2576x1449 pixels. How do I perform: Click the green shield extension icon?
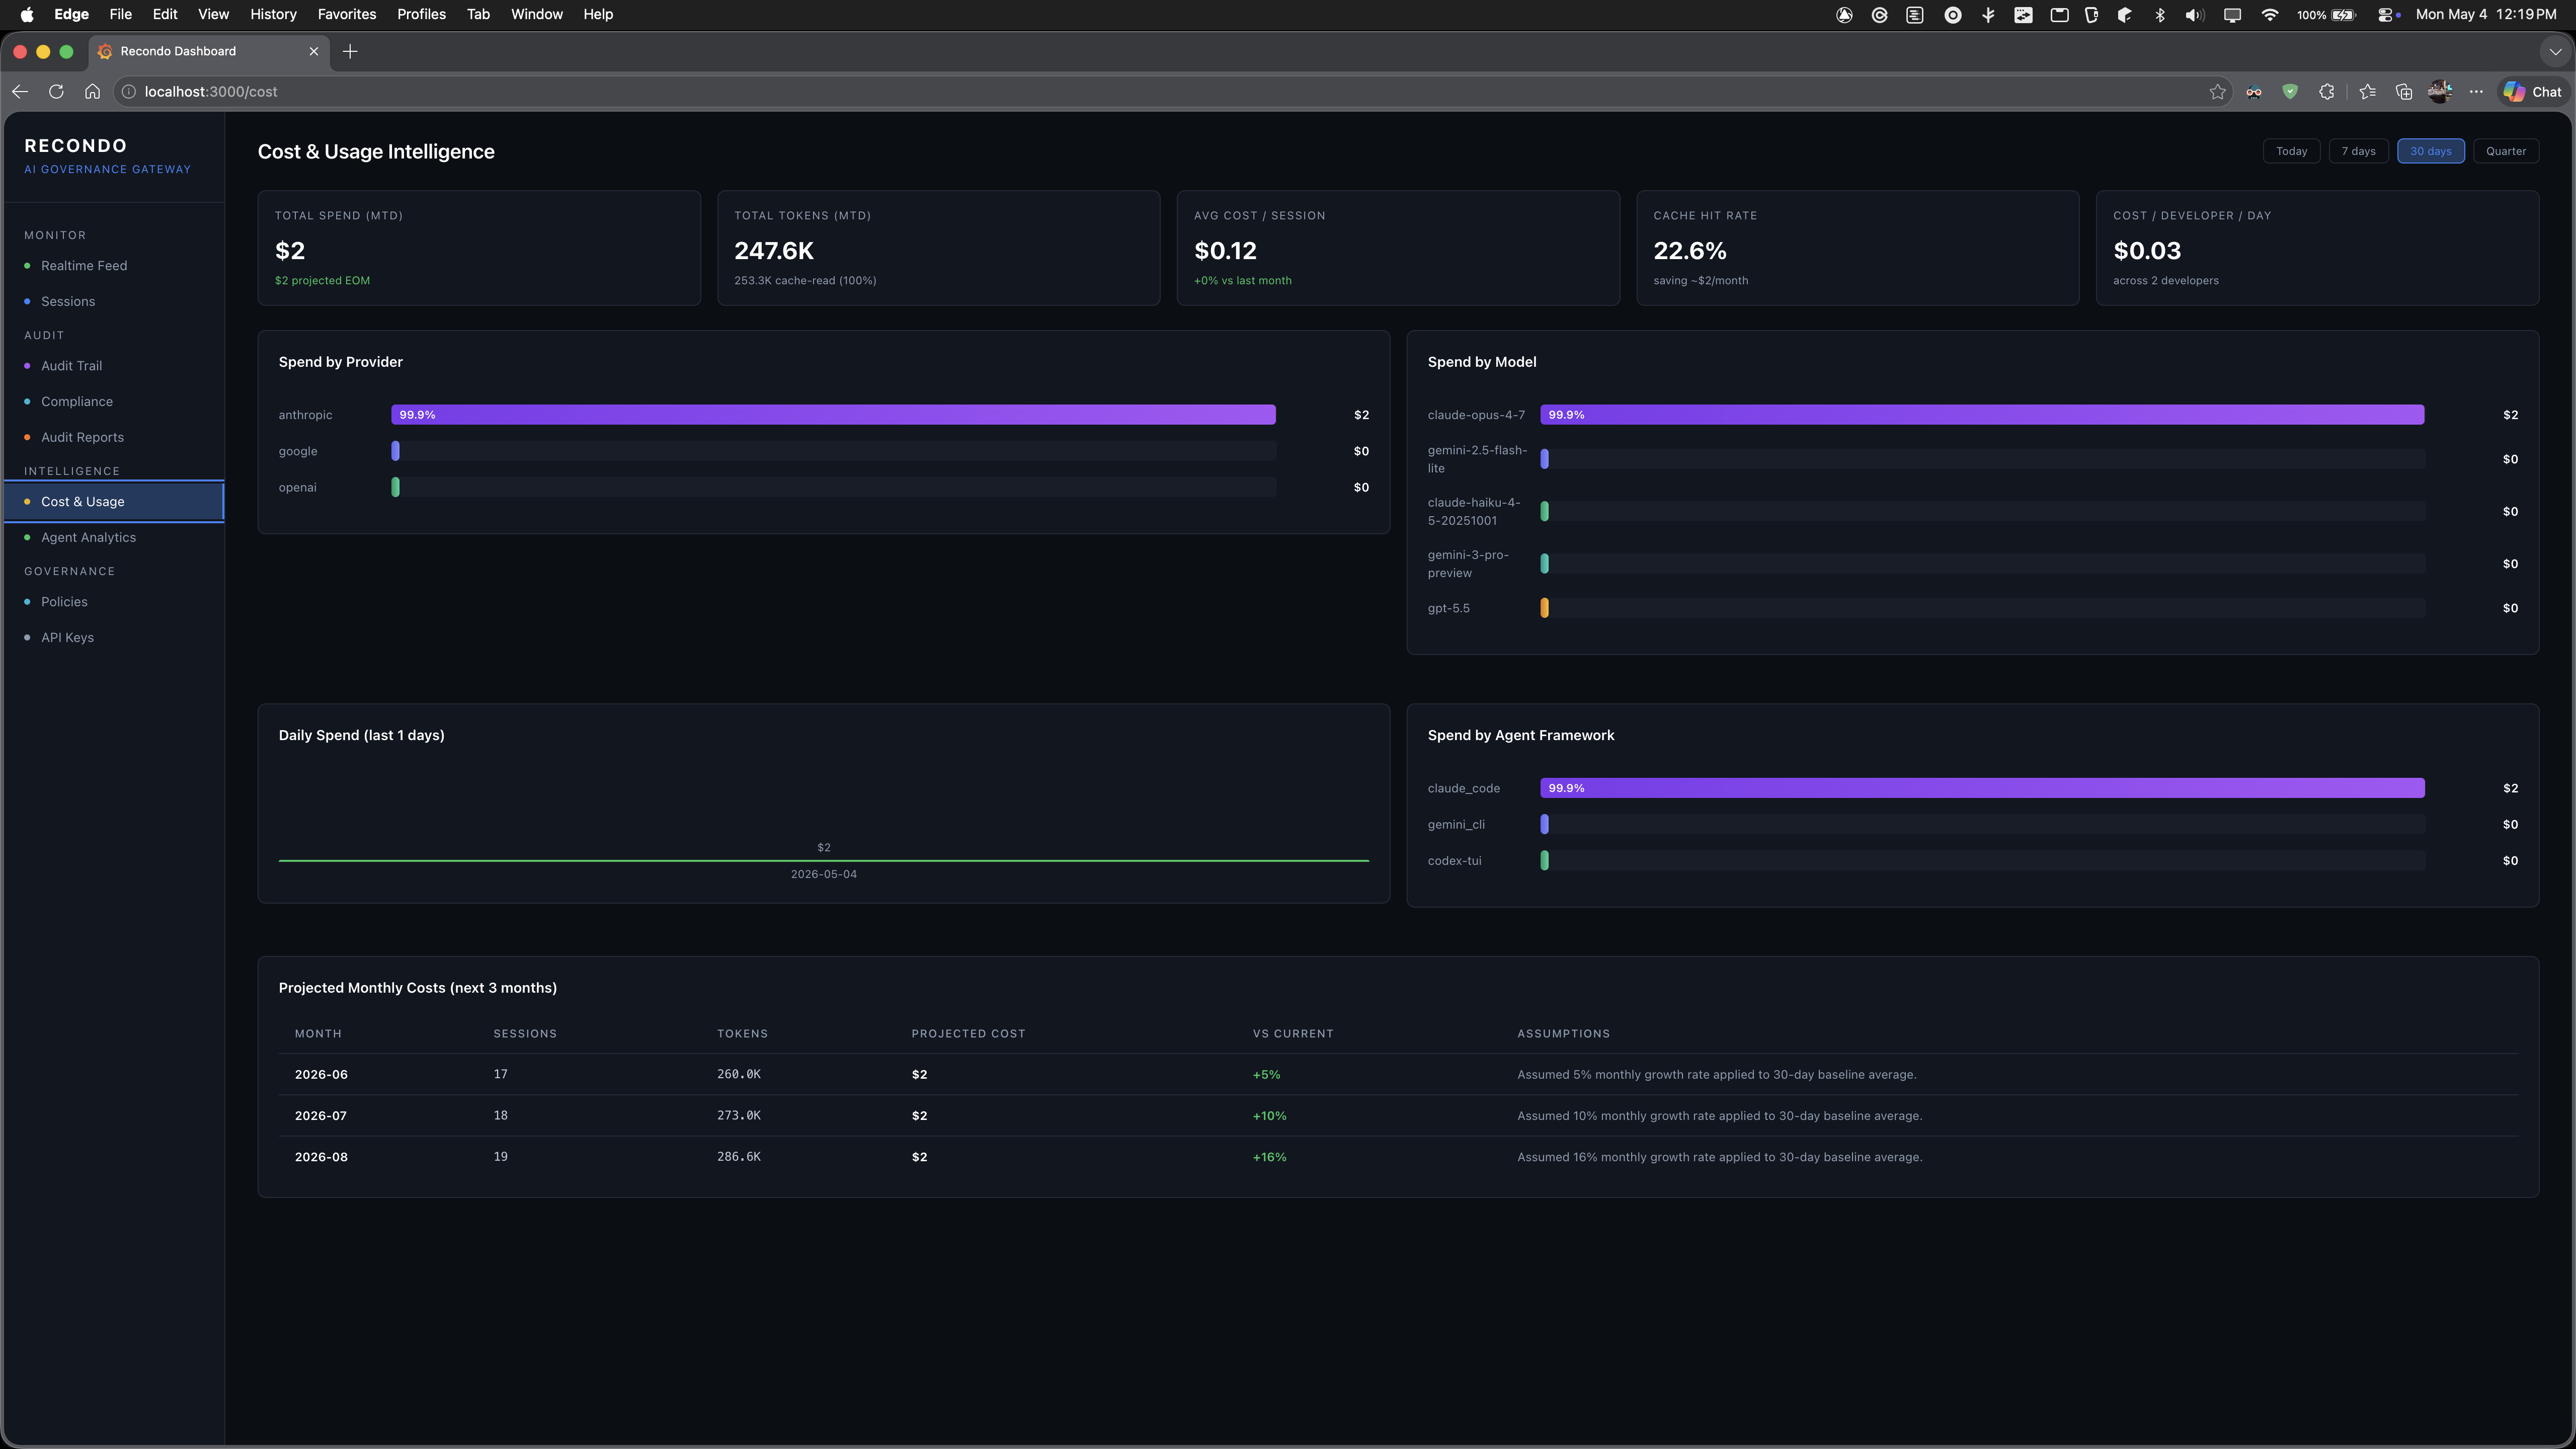[2290, 92]
